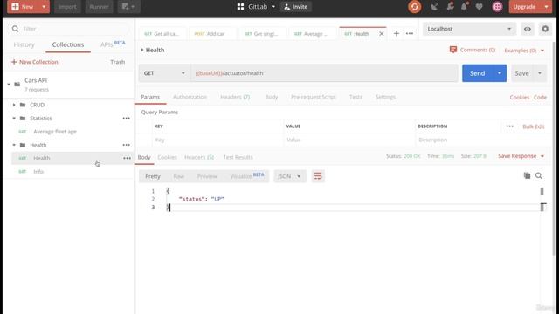Image resolution: width=559 pixels, height=314 pixels.
Task: Open the user avatar menu
Action: click(x=497, y=7)
